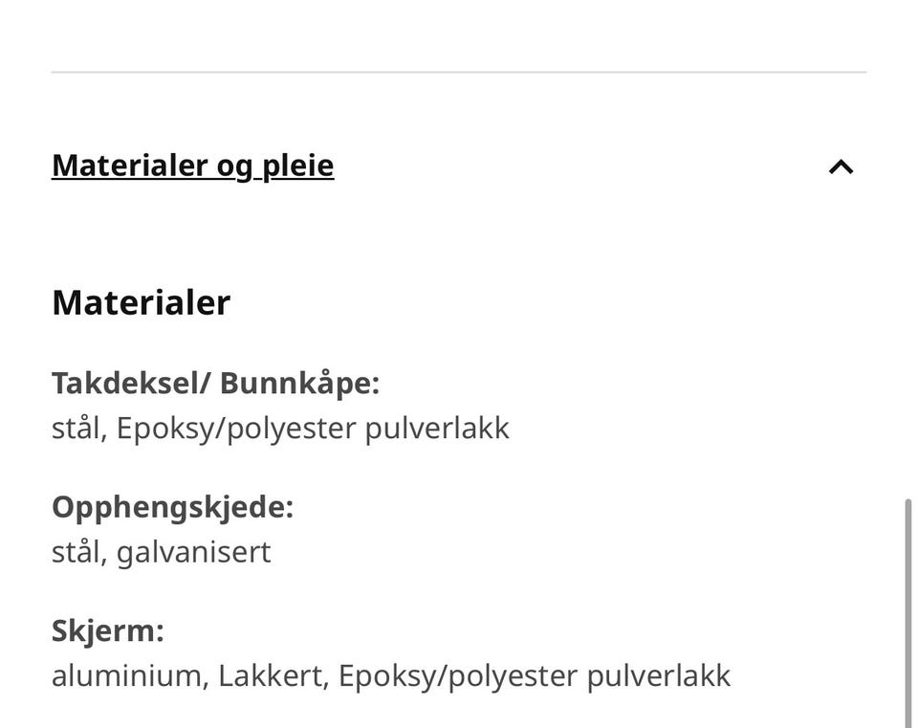Click the Takdeksel/ Bunnkåpe bold subheading
The height and width of the screenshot is (728, 918).
click(x=215, y=382)
